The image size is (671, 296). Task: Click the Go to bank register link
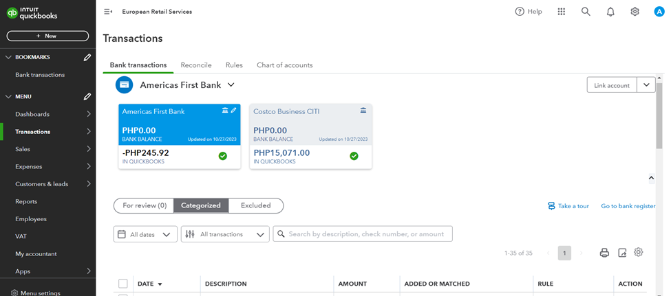628,206
